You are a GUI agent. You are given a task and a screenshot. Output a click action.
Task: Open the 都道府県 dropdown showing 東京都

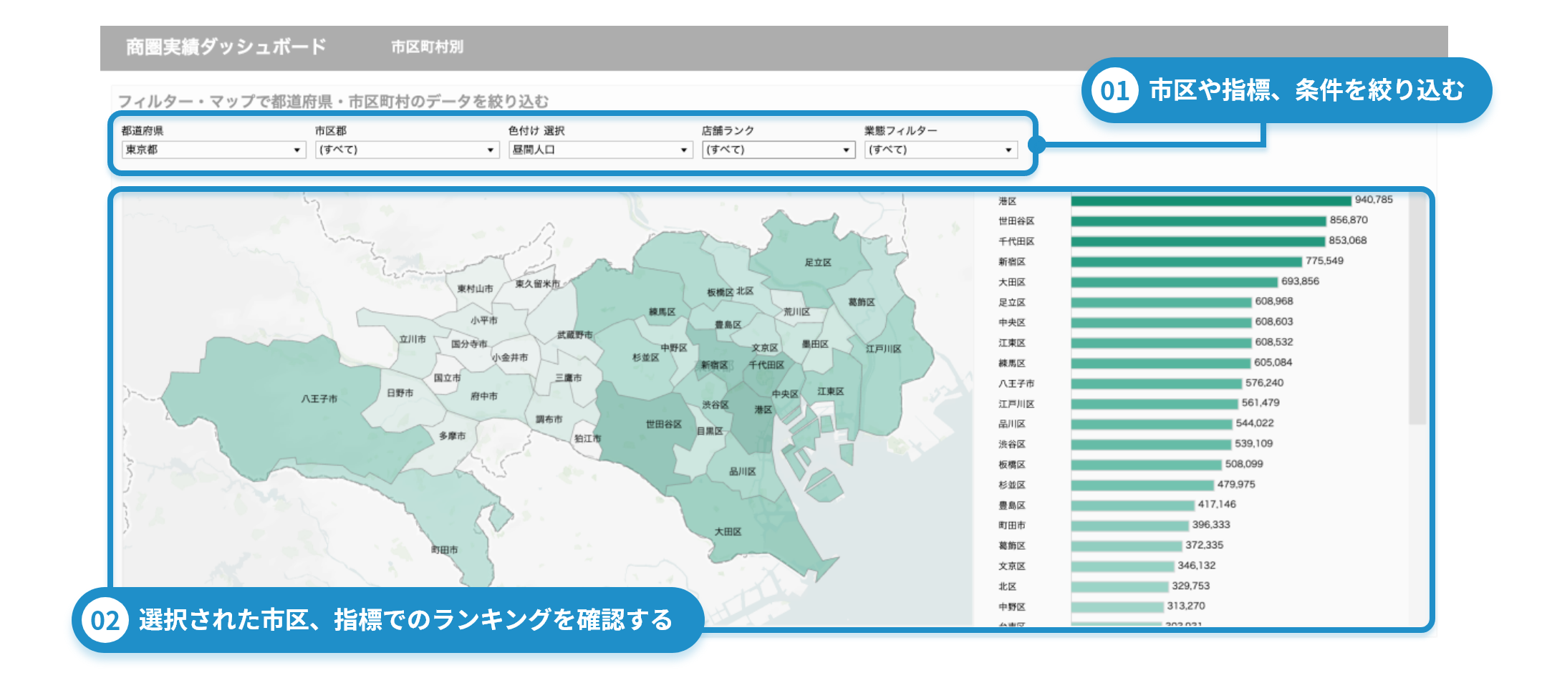point(213,150)
